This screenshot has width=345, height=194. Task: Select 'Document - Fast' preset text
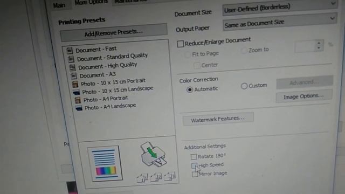(x=96, y=49)
